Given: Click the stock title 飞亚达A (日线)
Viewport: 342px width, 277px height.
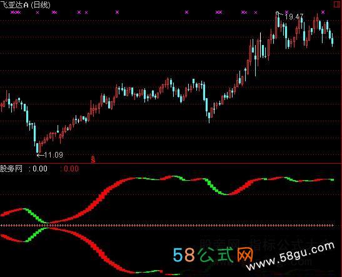Looking at the screenshot, I should coord(25,5).
